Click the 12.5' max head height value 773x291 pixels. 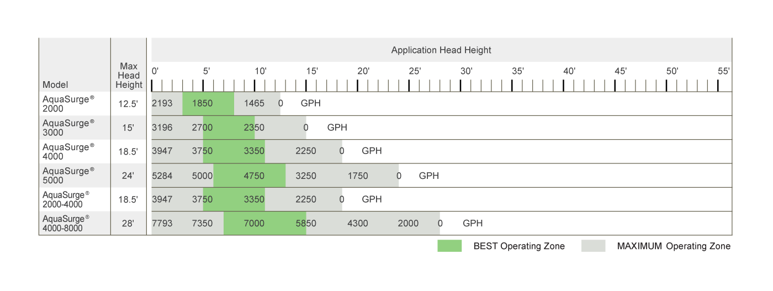point(129,103)
